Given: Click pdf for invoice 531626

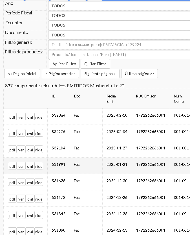Looking at the screenshot, I should [12, 183].
